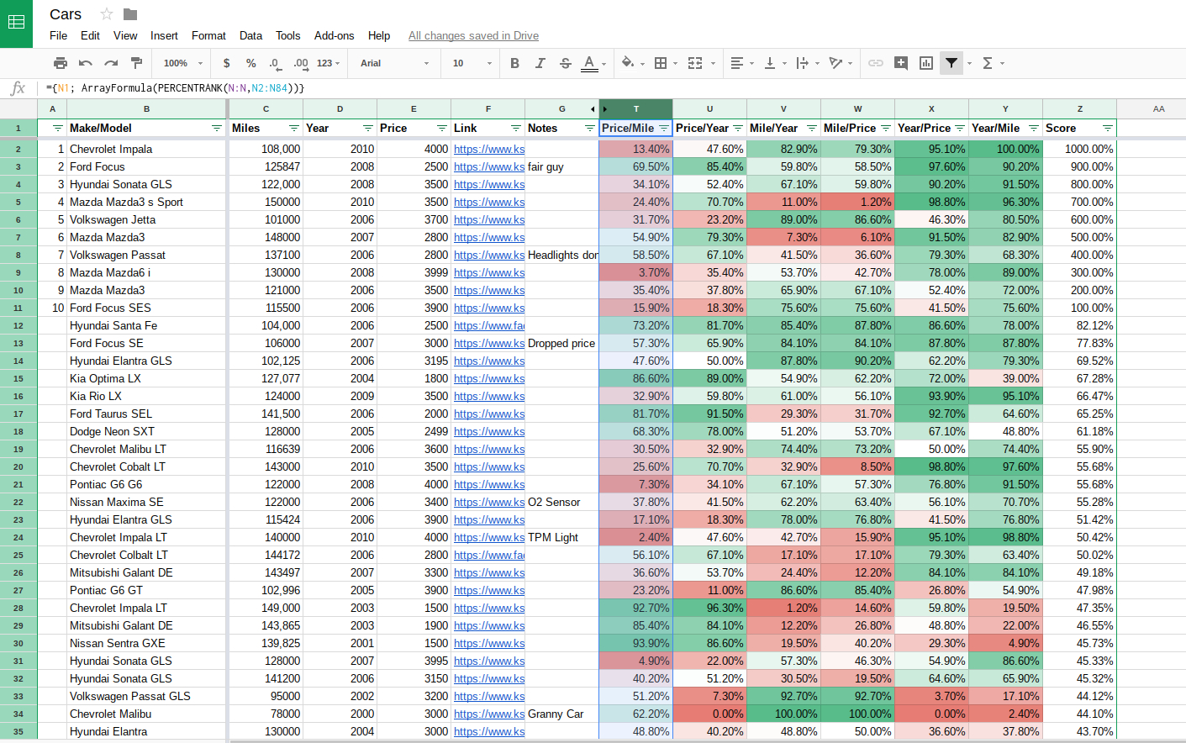Image resolution: width=1186 pixels, height=743 pixels.
Task: Format the selection as currency
Action: pos(226,63)
